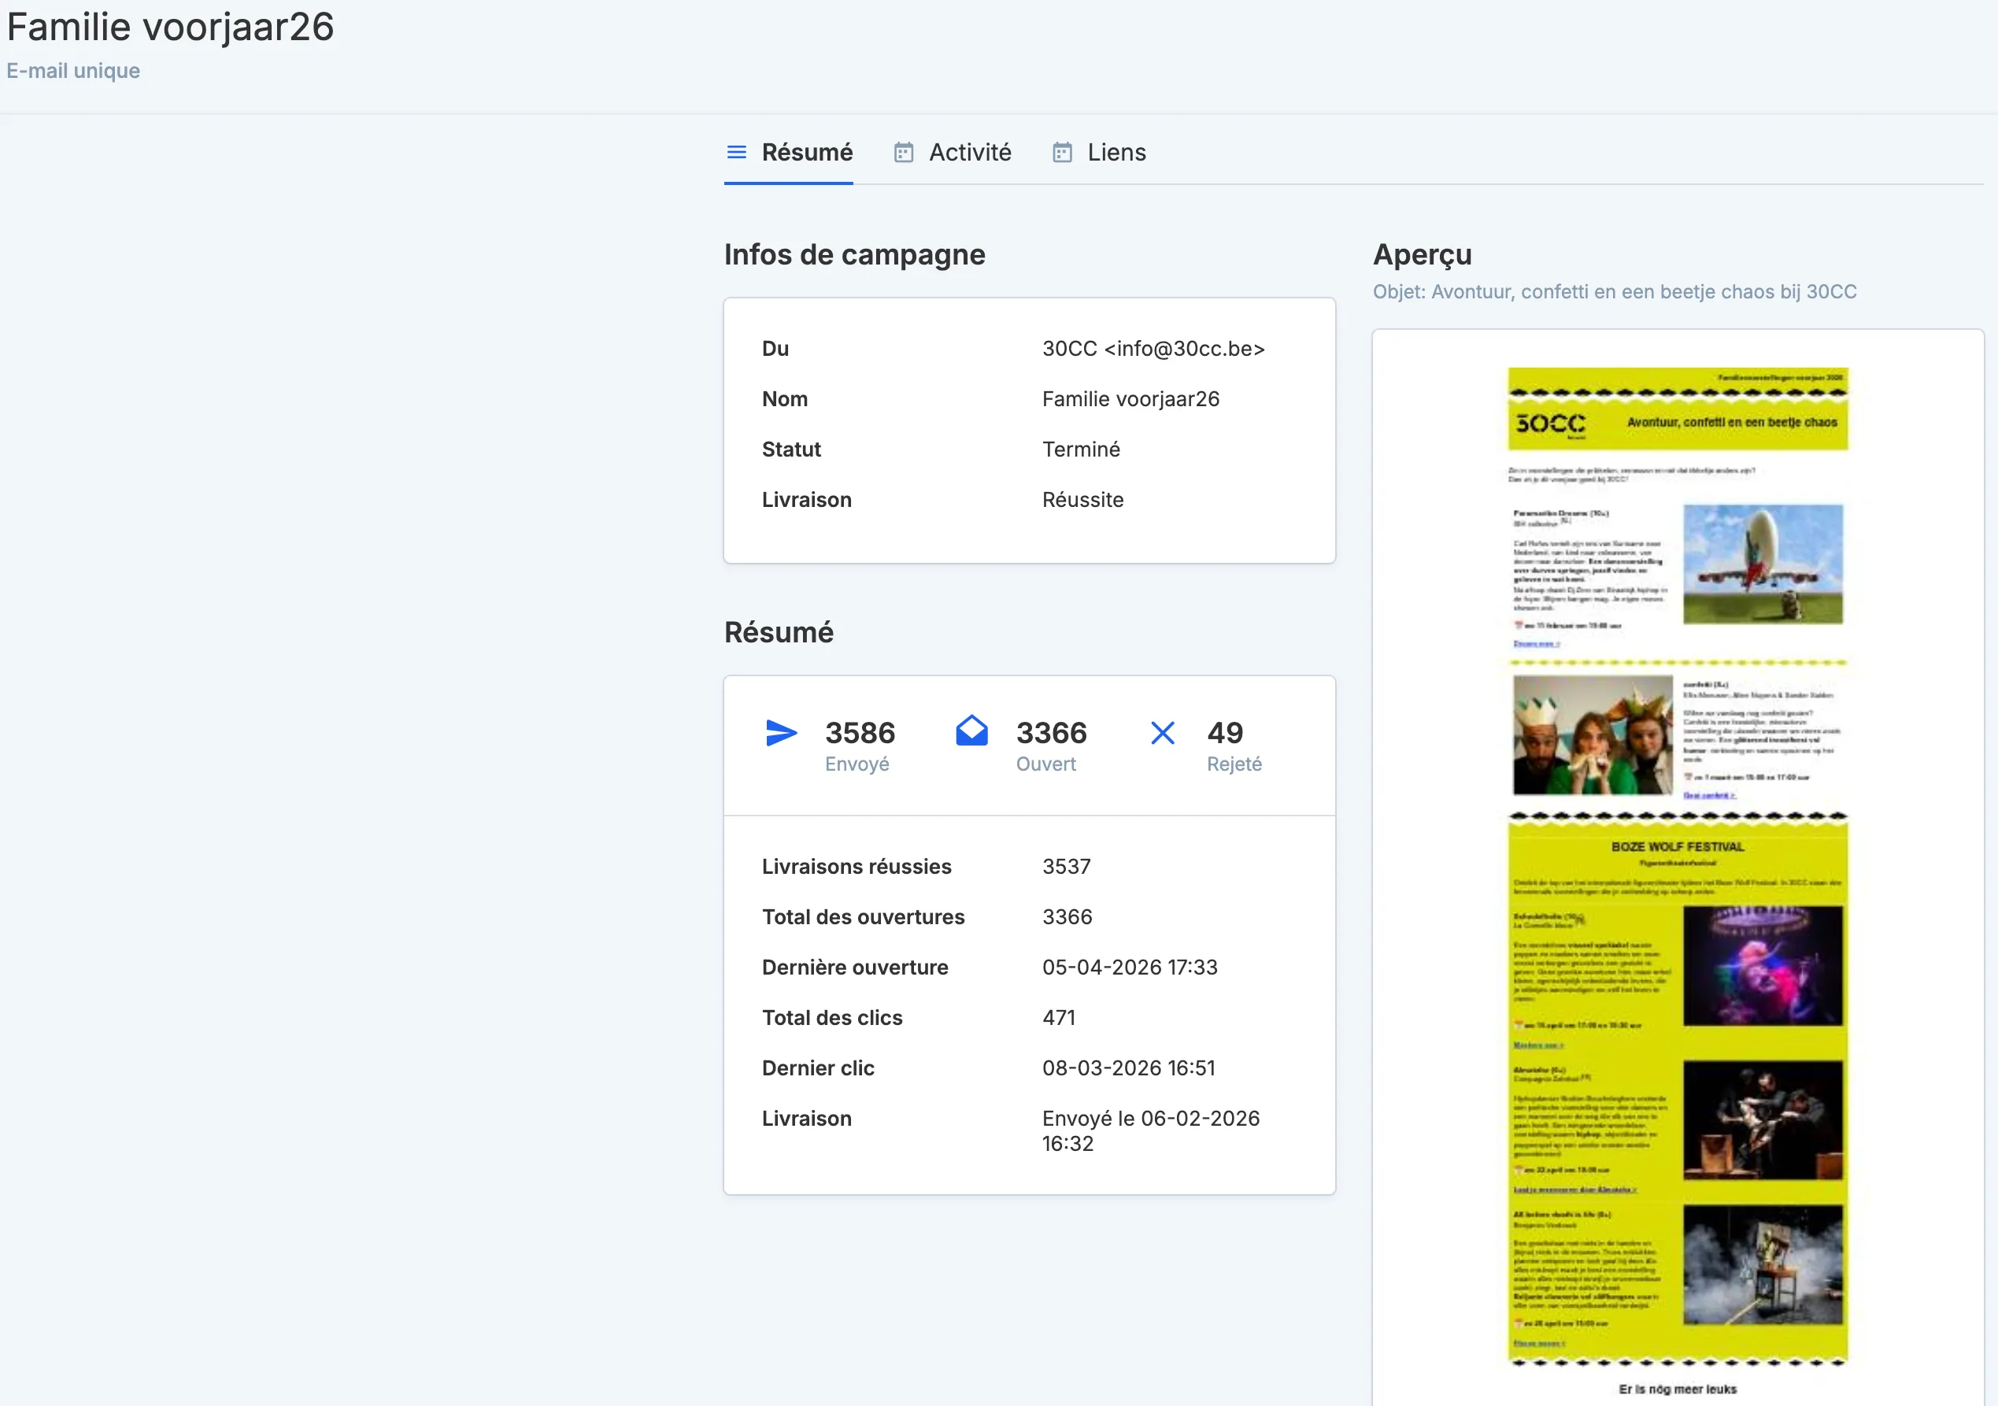
Task: Click the E-mail unique subtitle
Action: [73, 71]
